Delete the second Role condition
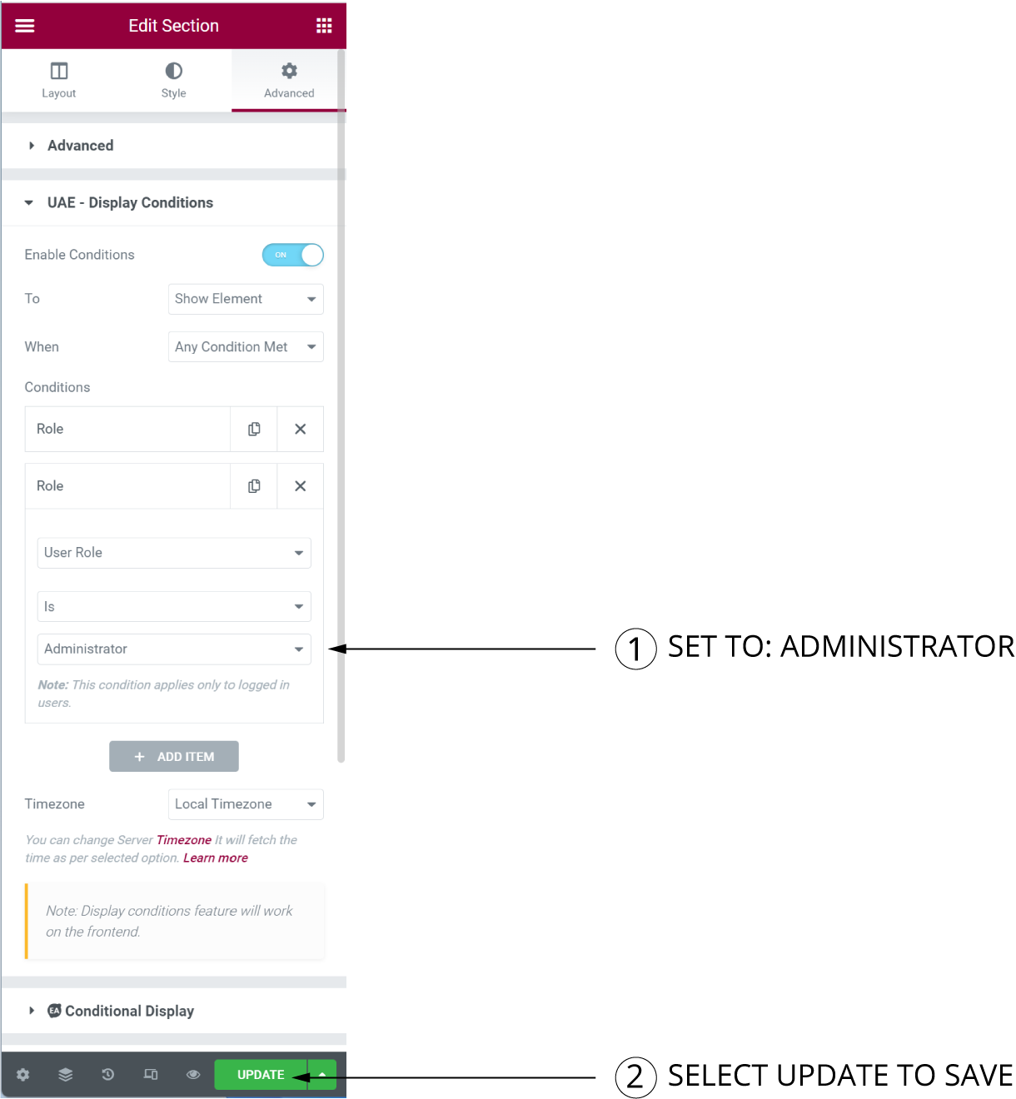The width and height of the screenshot is (1016, 1099). 300,486
